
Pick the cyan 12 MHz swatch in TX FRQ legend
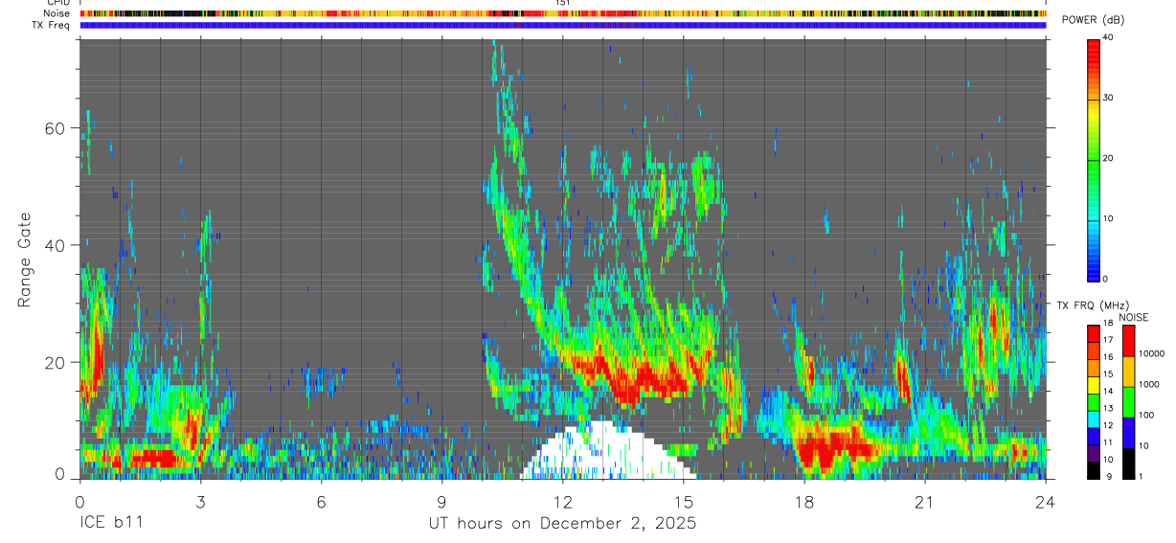[x=1094, y=419]
